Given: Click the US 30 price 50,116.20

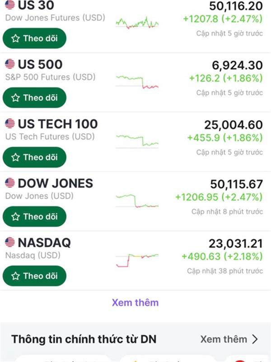Looking at the screenshot, I should (236, 6).
